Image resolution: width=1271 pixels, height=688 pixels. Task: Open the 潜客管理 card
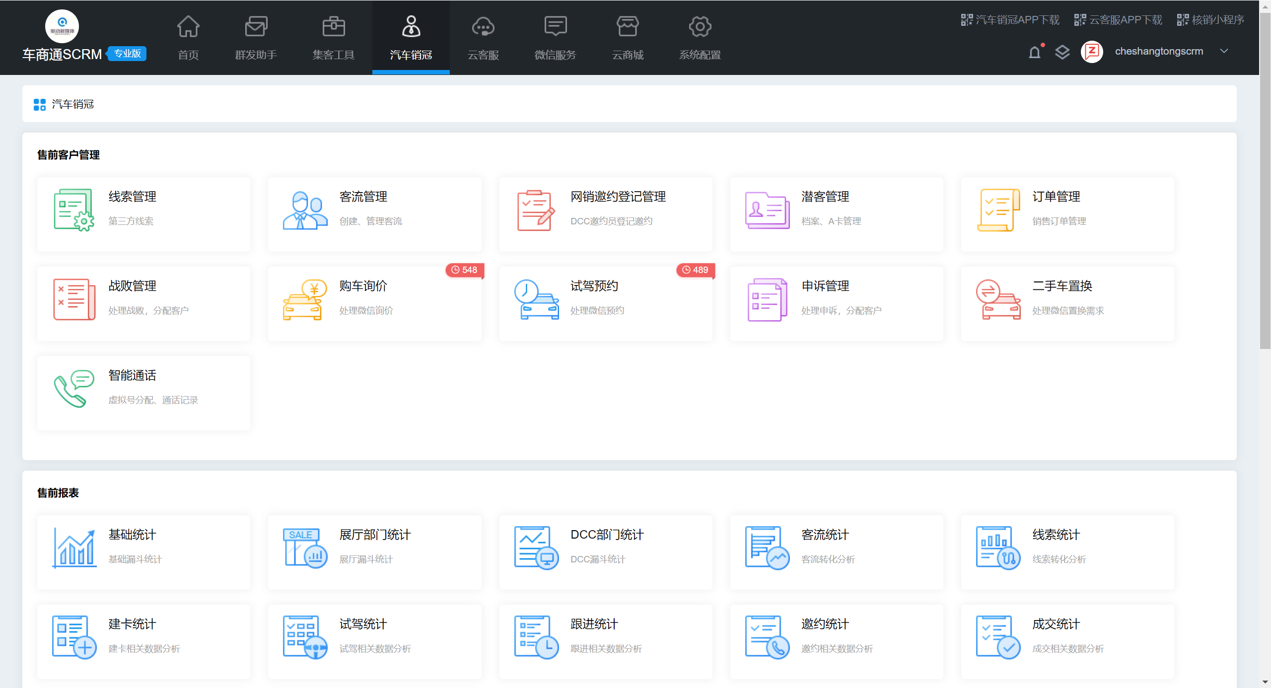coord(836,214)
